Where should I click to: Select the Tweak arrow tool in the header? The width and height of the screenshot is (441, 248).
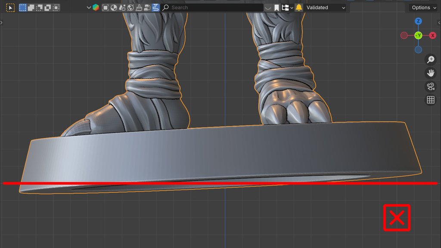(9, 7)
